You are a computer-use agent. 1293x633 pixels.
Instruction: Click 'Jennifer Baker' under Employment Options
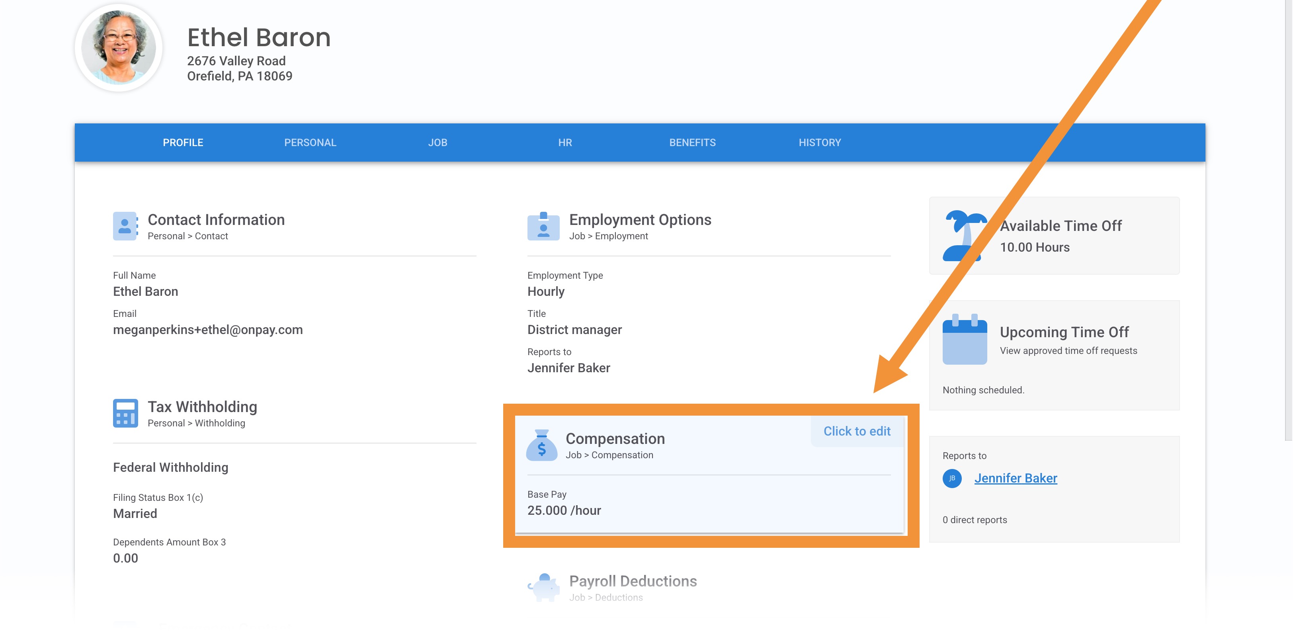coord(569,368)
